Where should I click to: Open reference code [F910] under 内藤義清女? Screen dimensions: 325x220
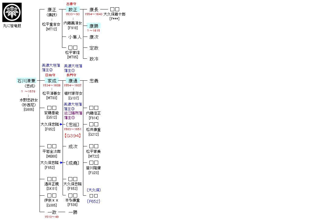pos(73,28)
